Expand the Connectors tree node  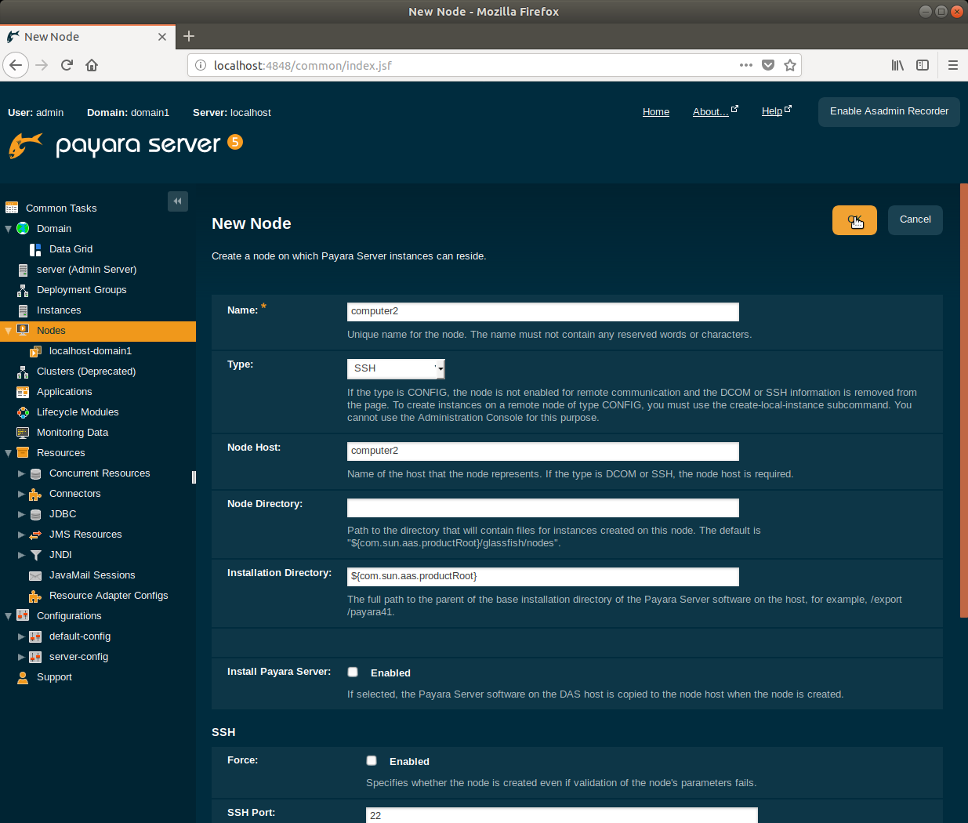pyautogui.click(x=21, y=494)
